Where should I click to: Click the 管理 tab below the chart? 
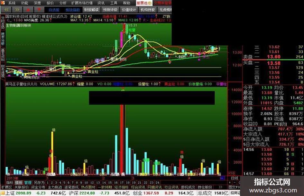pos(28,182)
